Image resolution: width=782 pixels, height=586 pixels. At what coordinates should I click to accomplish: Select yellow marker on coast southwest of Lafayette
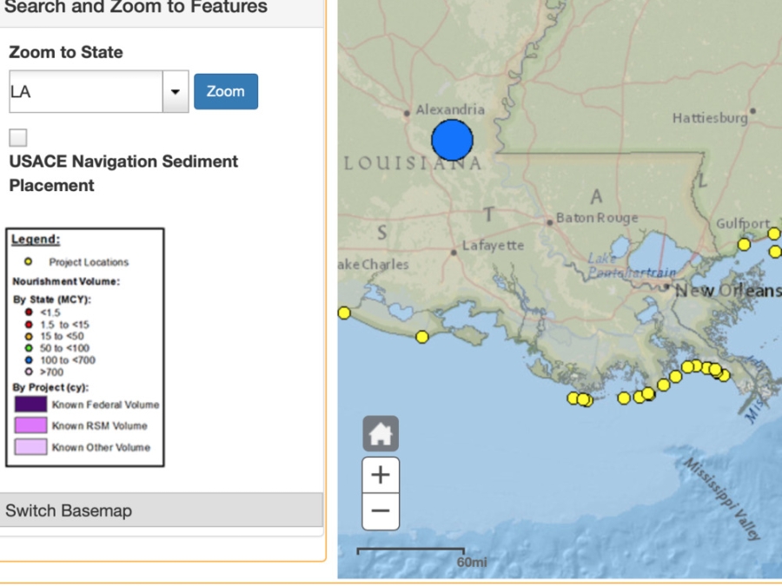pyautogui.click(x=422, y=337)
